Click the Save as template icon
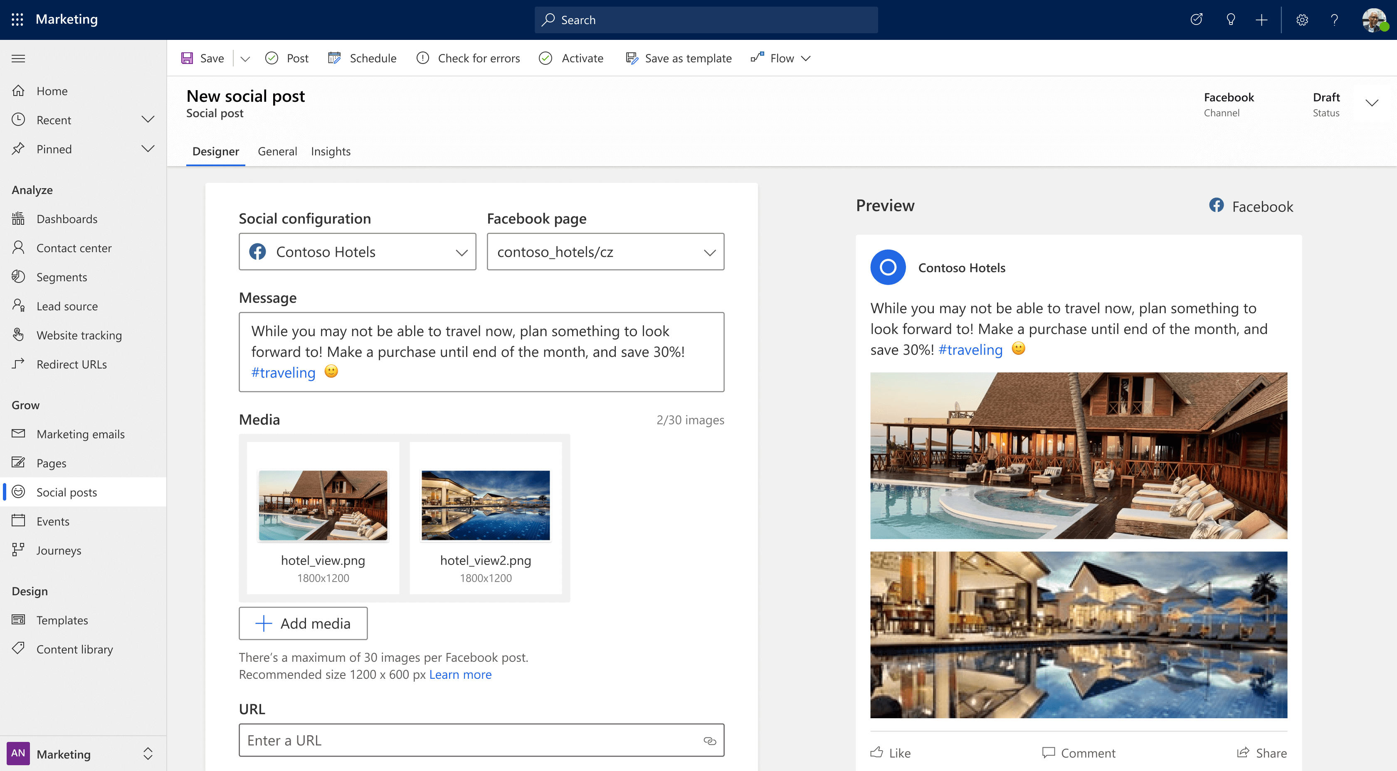Screen dimensions: 1397x771 [631, 58]
